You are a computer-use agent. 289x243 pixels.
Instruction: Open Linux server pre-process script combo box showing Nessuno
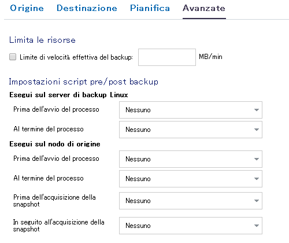click(191, 110)
